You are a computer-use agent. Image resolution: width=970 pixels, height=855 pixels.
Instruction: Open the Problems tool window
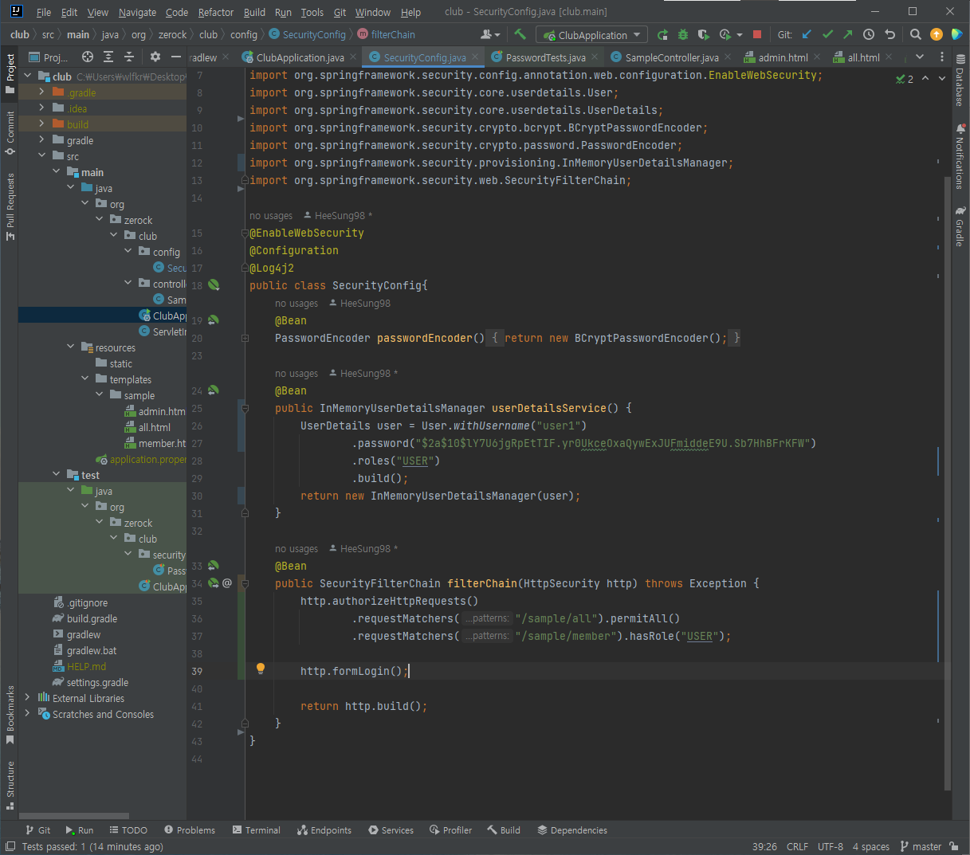pyautogui.click(x=190, y=830)
